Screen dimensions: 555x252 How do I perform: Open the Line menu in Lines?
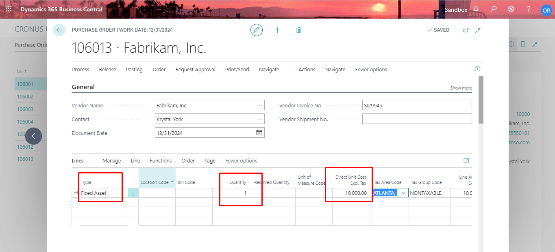coord(135,160)
